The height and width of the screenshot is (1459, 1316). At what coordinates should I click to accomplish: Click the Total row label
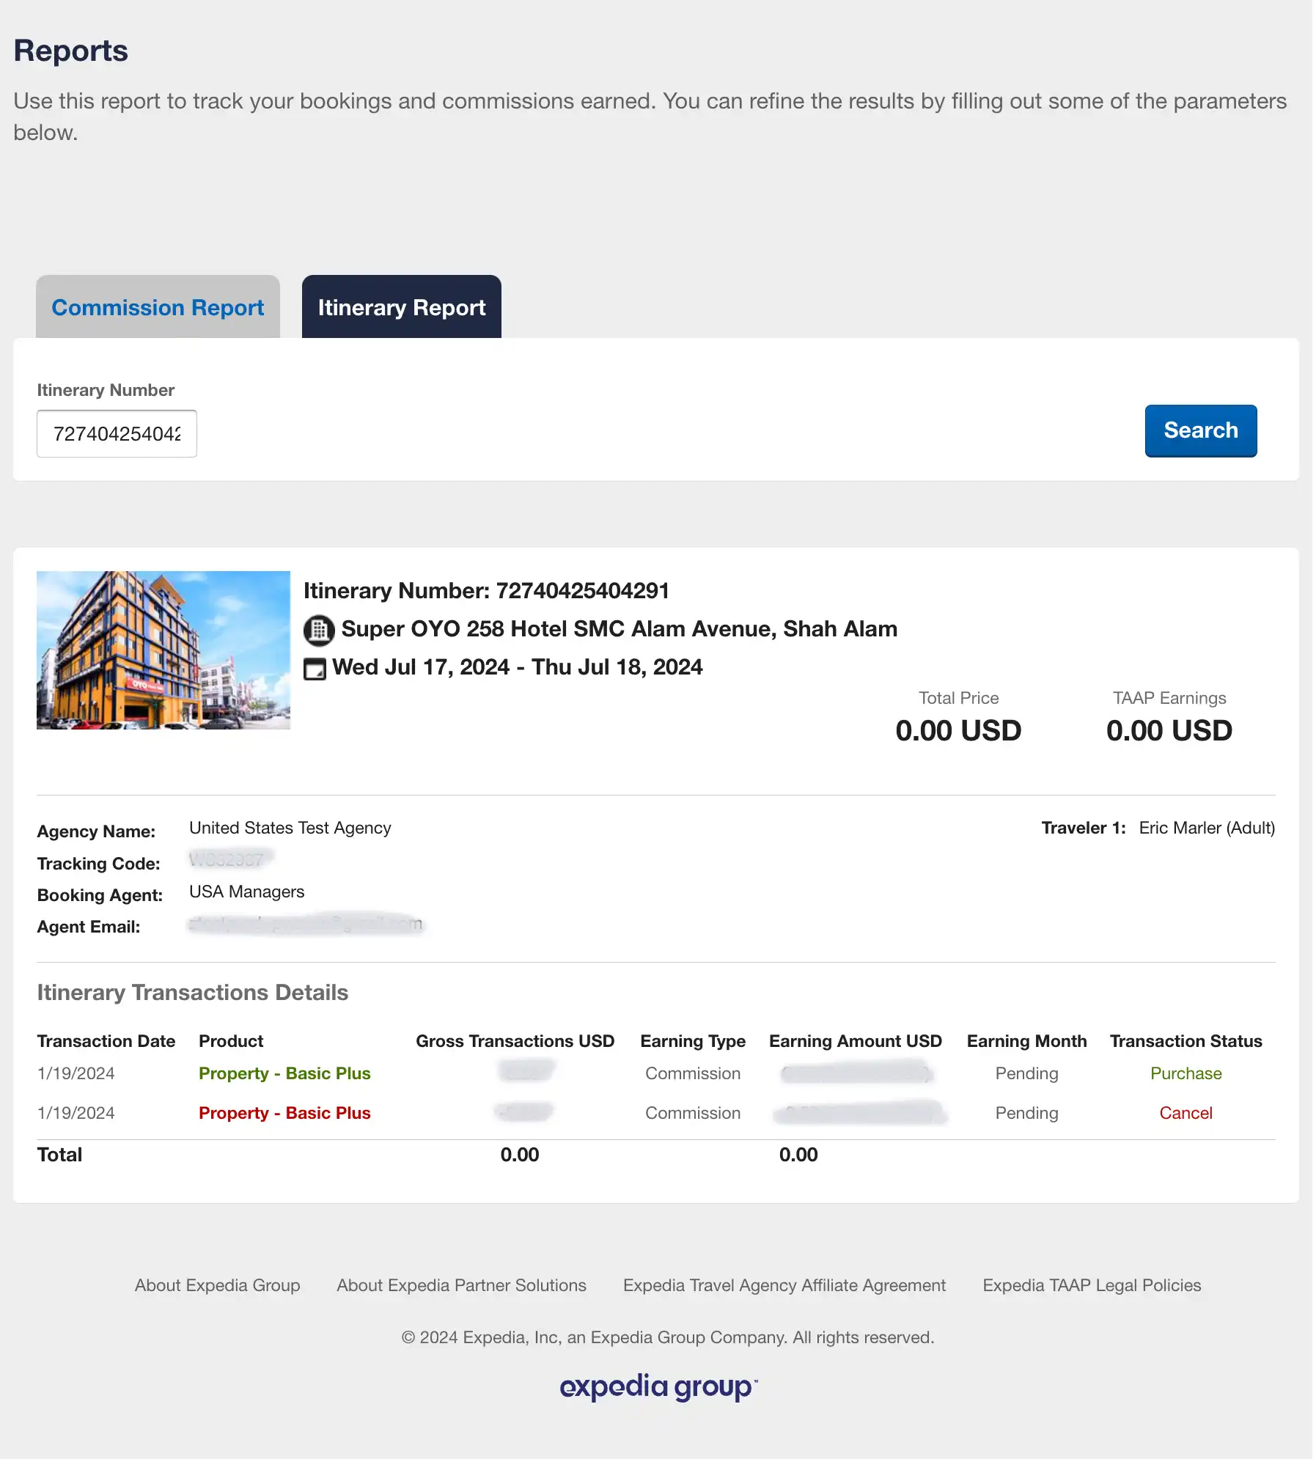tap(59, 1155)
